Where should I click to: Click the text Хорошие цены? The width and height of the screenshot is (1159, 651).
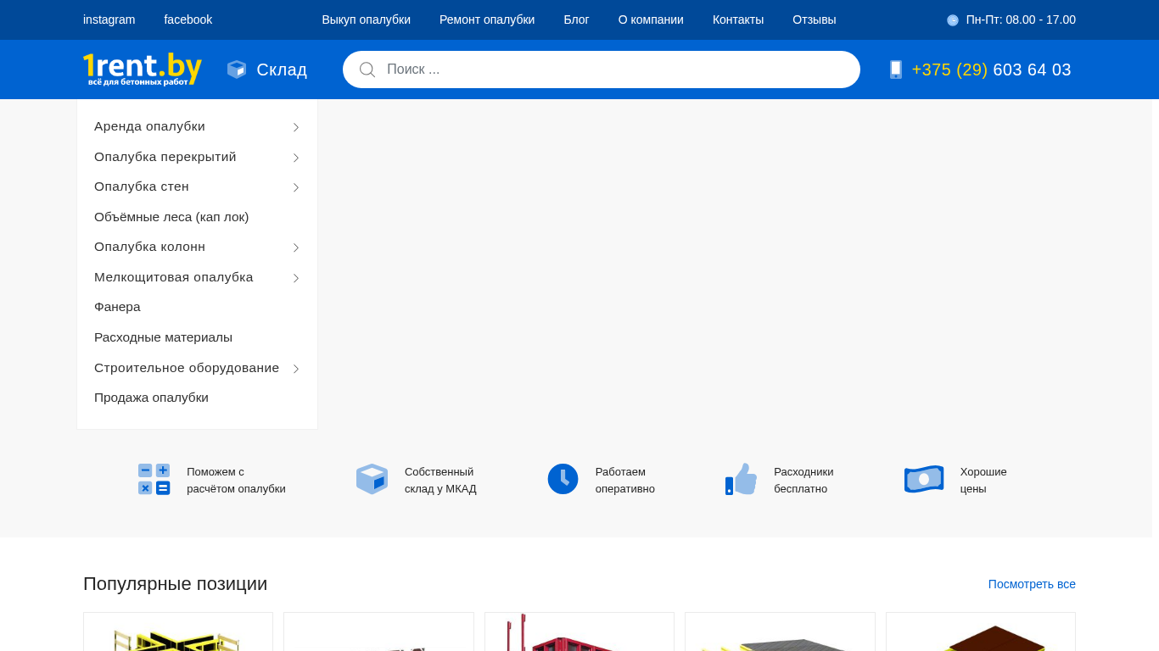tap(983, 481)
